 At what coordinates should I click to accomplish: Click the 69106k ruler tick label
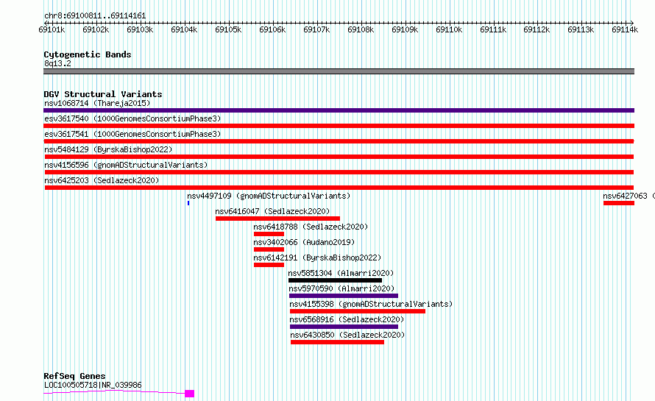272,29
